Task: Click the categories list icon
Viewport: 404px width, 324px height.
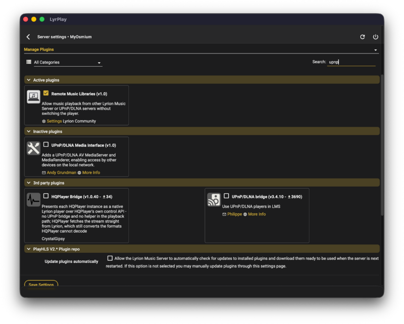Action: 29,62
